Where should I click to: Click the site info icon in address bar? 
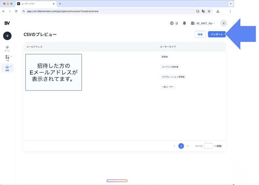point(24,11)
